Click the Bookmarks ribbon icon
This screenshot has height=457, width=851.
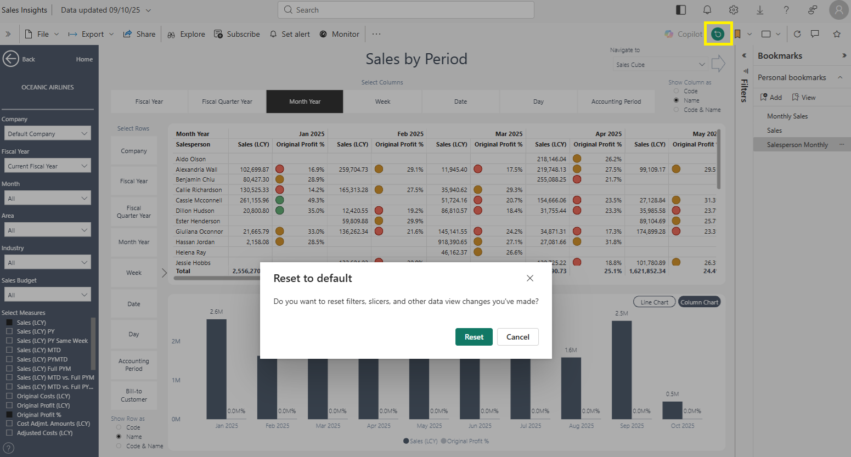pyautogui.click(x=737, y=34)
